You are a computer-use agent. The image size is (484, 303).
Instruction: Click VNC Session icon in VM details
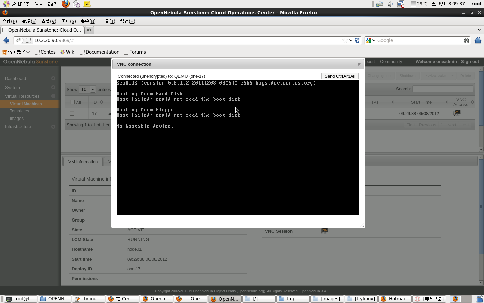click(324, 231)
